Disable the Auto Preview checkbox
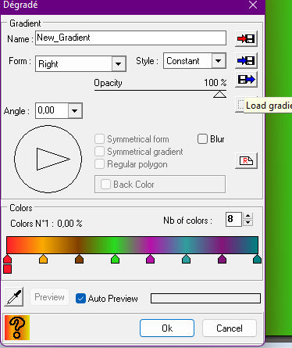Screen dimensions: 292x348 click(x=80, y=299)
